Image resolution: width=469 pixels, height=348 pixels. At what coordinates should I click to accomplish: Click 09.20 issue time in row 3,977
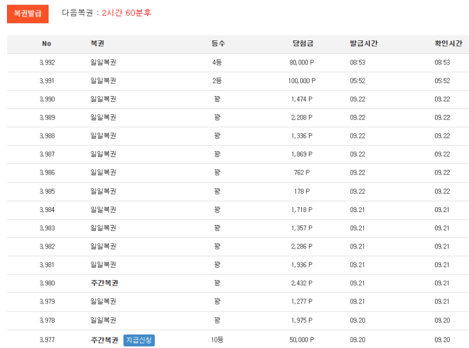pyautogui.click(x=358, y=340)
